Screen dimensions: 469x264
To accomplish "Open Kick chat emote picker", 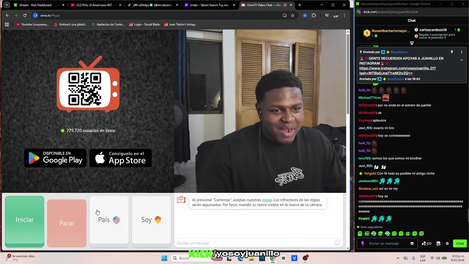I will 412,243.
